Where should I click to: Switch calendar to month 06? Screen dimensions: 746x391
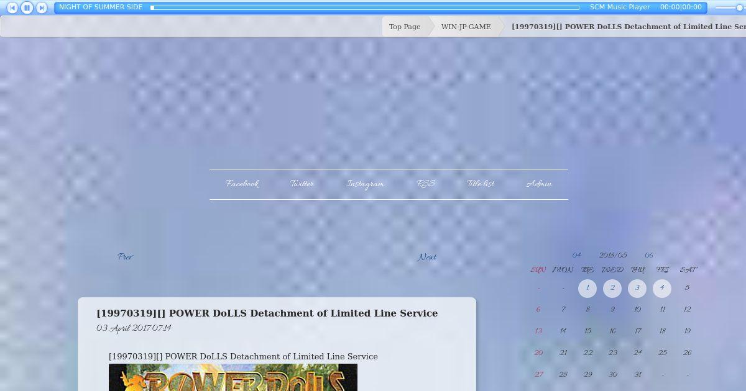(648, 255)
